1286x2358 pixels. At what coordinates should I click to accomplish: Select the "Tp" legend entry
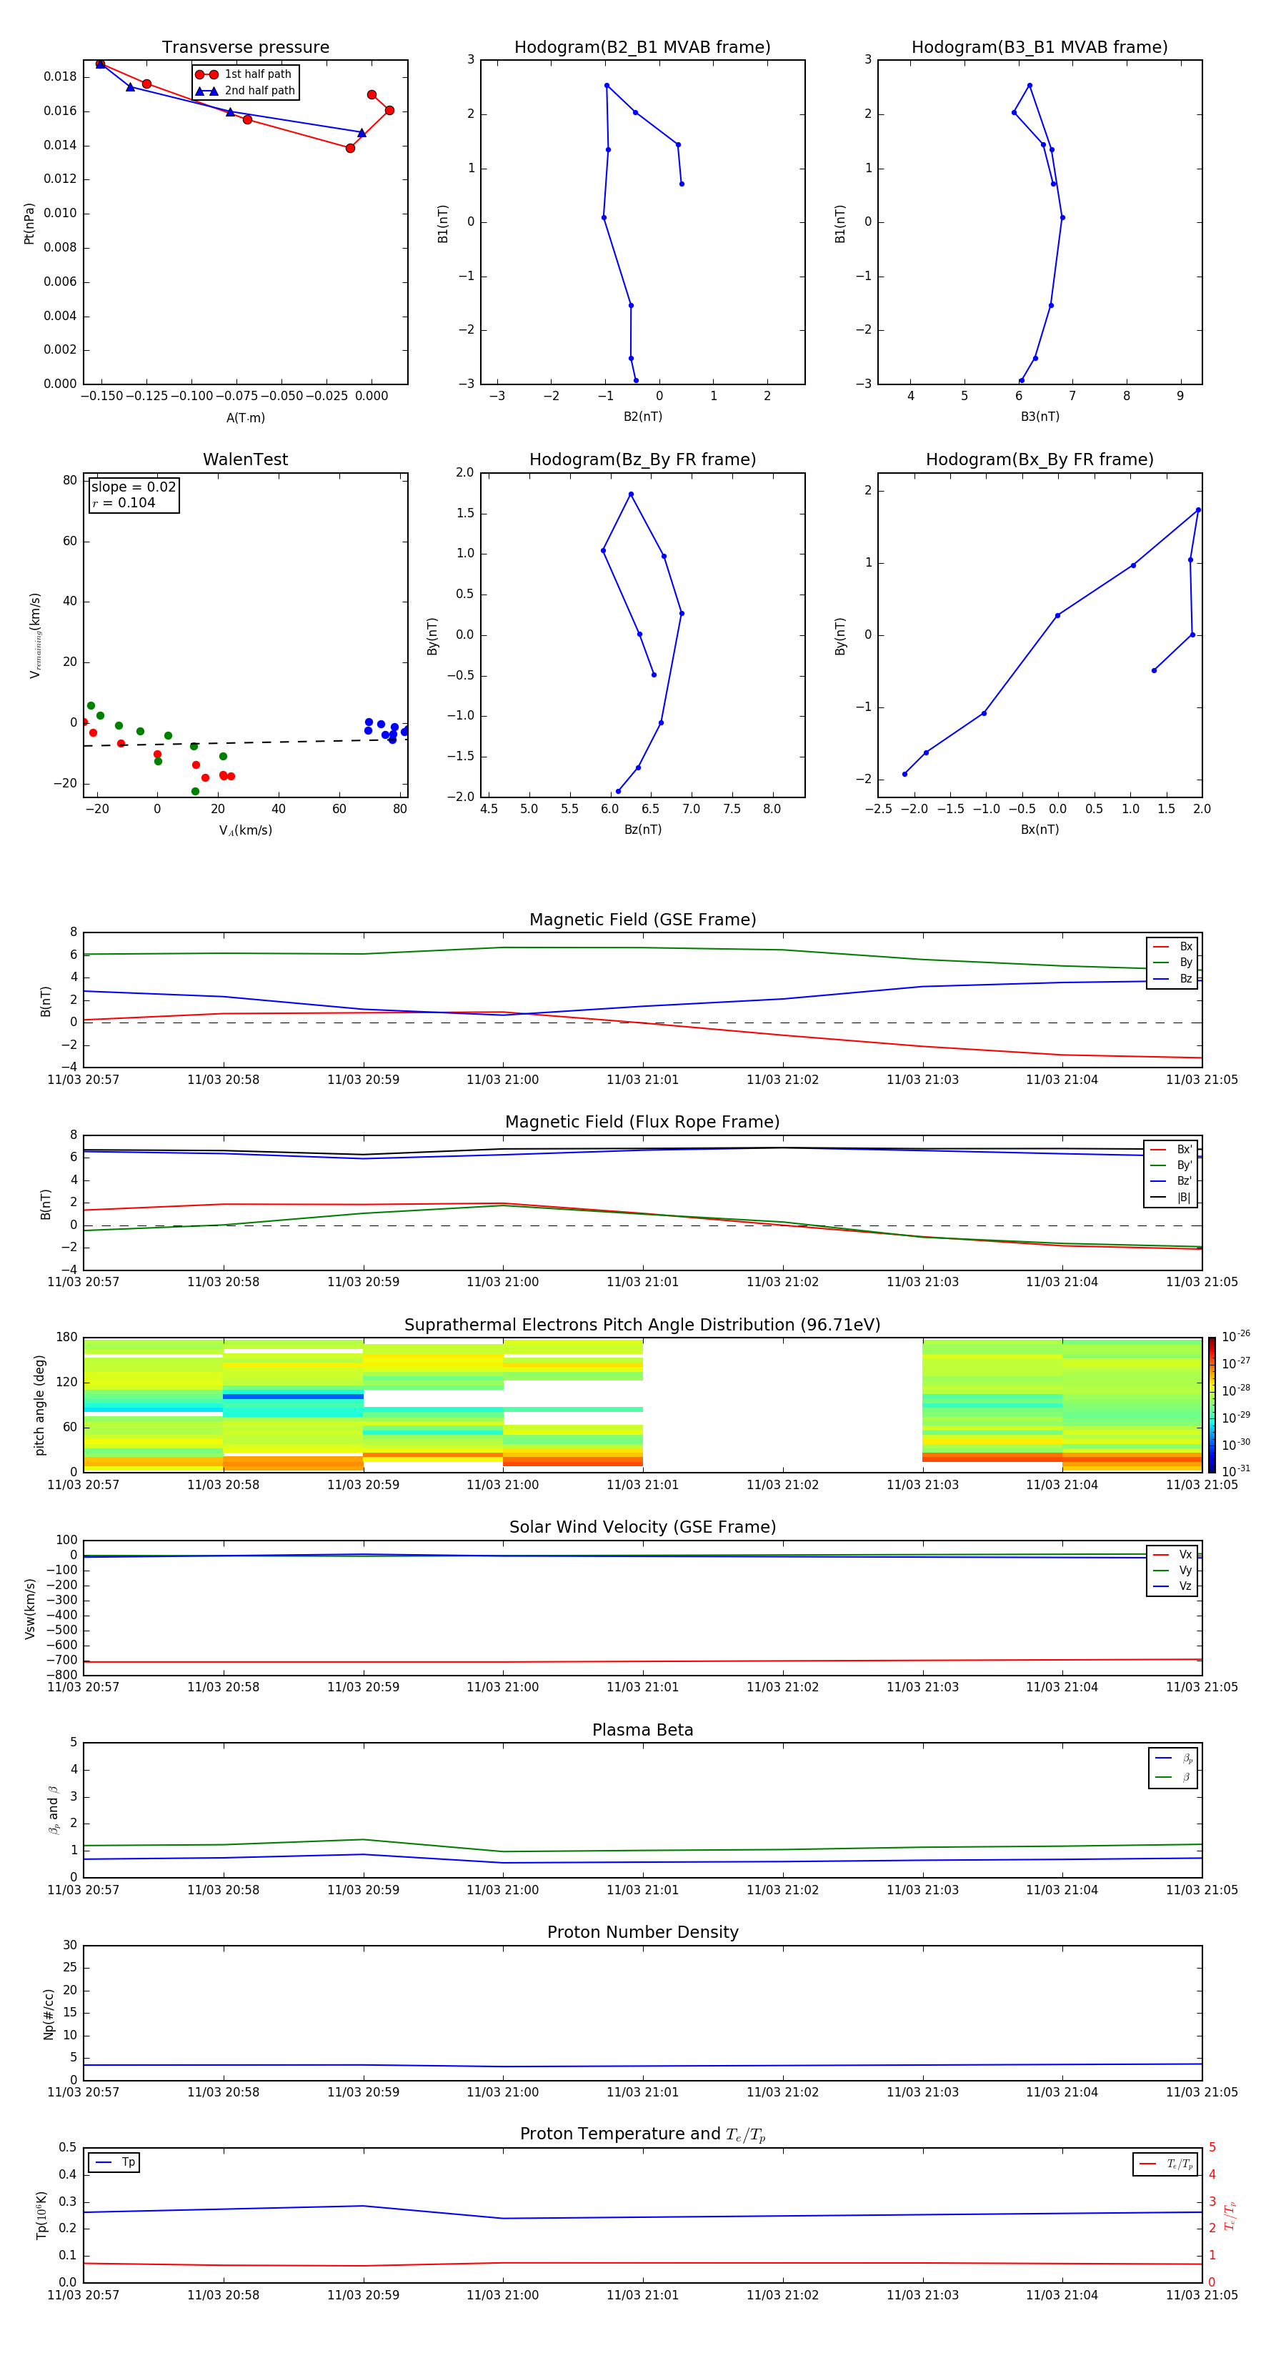tap(114, 2162)
